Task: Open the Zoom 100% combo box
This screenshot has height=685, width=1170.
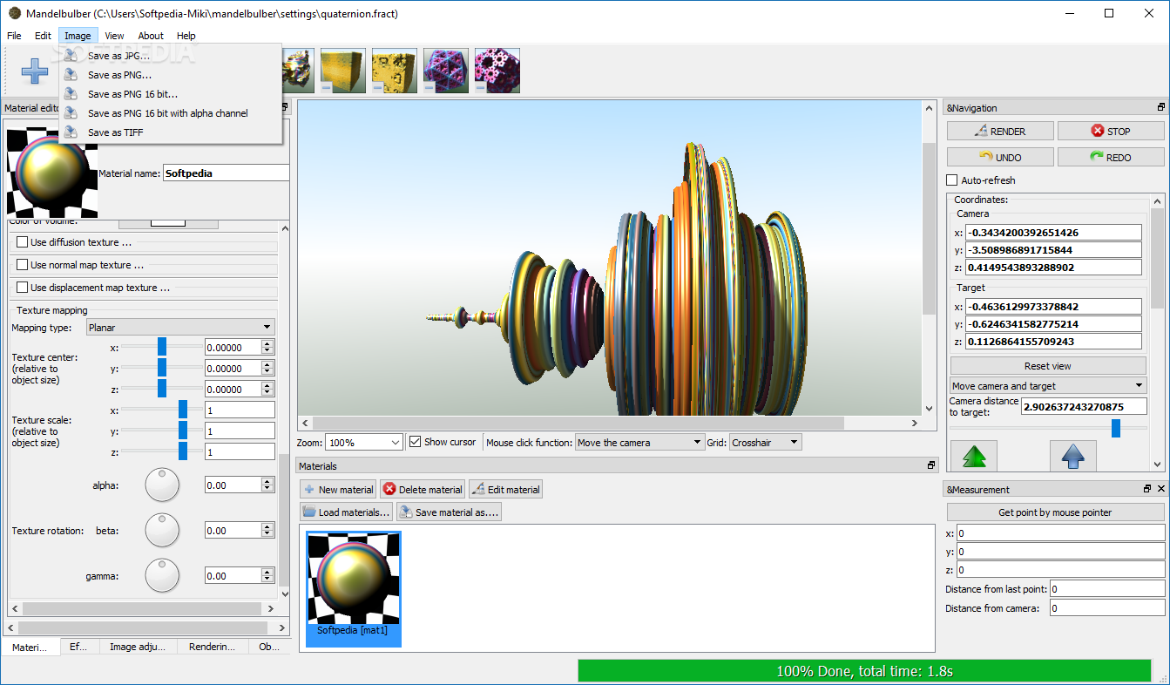Action: (x=364, y=443)
